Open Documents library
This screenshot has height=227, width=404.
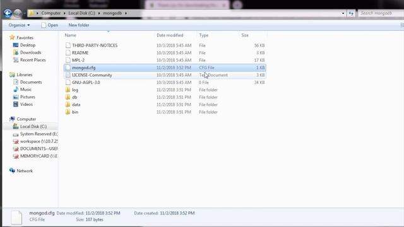pyautogui.click(x=31, y=82)
